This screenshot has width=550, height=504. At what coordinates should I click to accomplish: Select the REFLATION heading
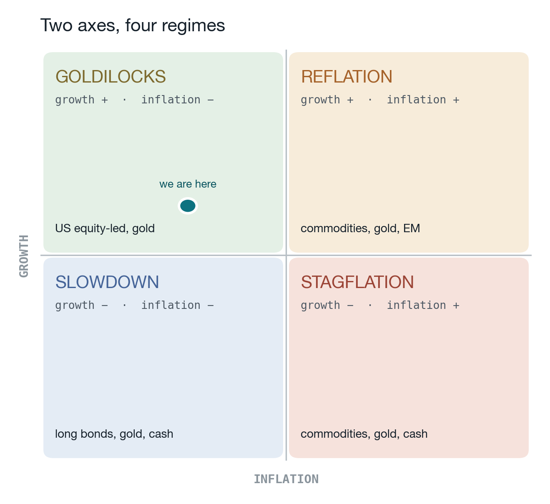[x=347, y=77]
